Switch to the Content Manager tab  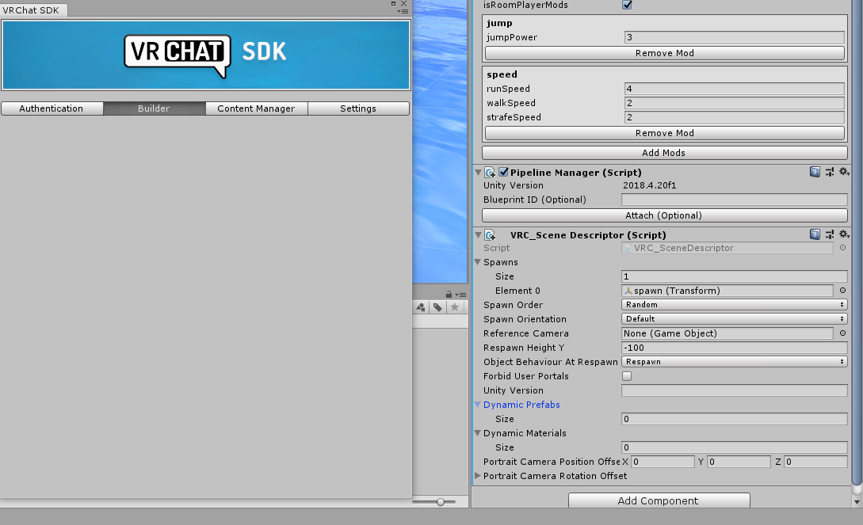pos(256,108)
